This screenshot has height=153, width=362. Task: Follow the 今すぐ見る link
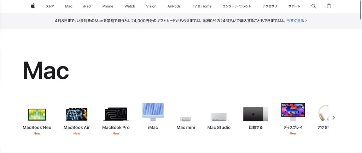297,20
